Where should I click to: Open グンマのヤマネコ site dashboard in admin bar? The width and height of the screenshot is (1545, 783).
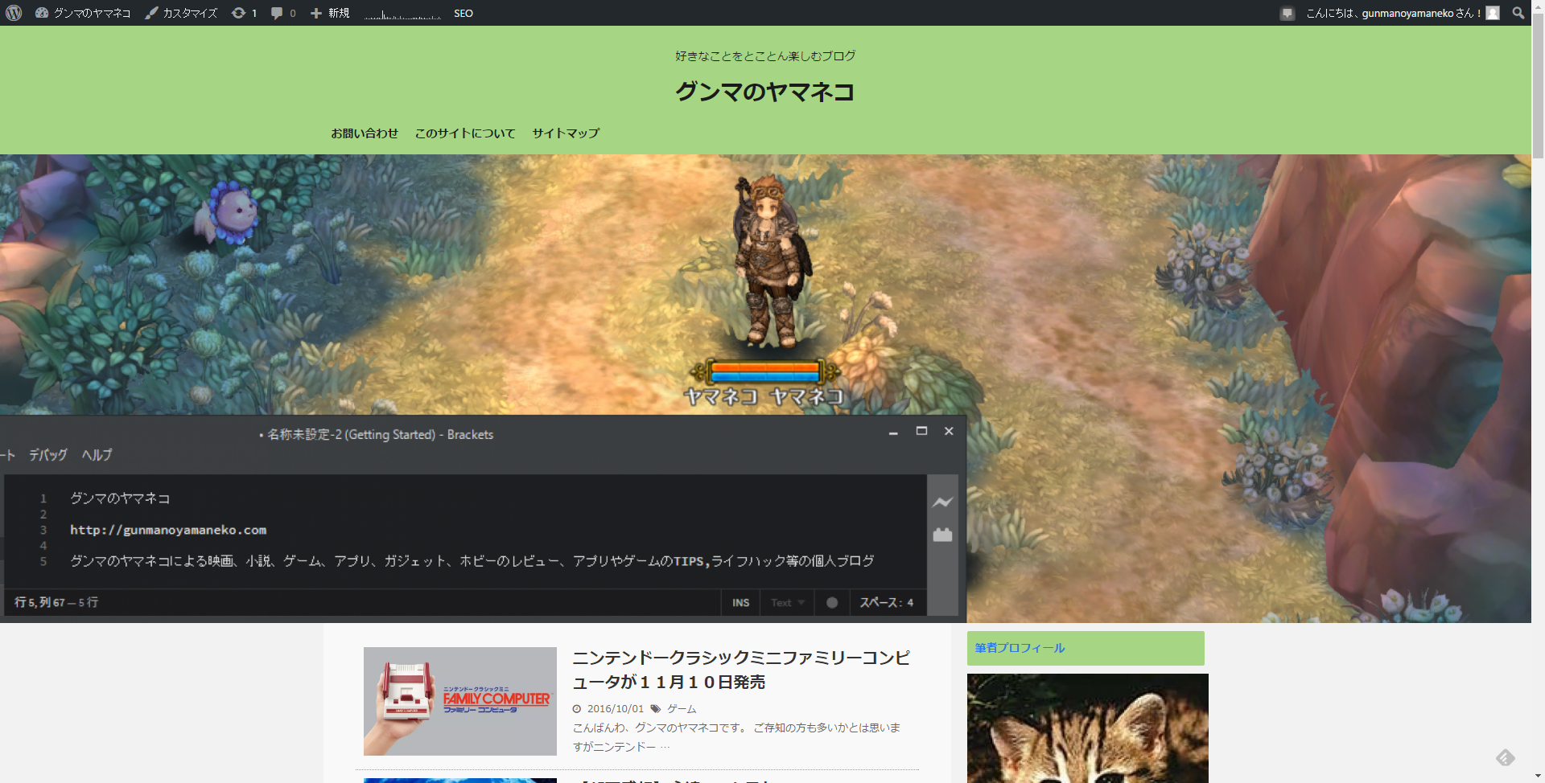(x=83, y=13)
